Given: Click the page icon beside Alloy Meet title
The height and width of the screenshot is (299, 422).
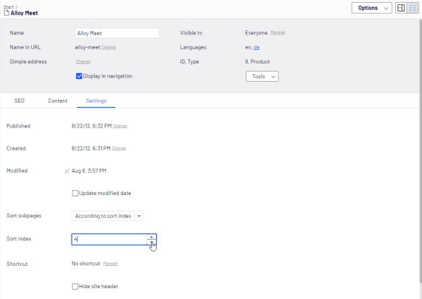Looking at the screenshot, I should click(x=7, y=13).
